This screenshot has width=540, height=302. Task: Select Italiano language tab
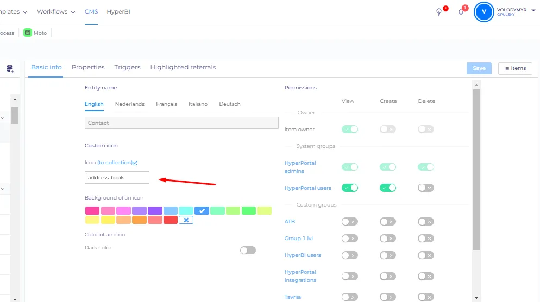pos(198,104)
